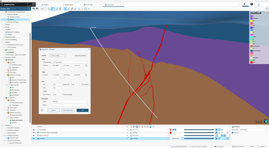Close the Single Hole dialog
The height and width of the screenshot is (148, 269).
[x=89, y=49]
